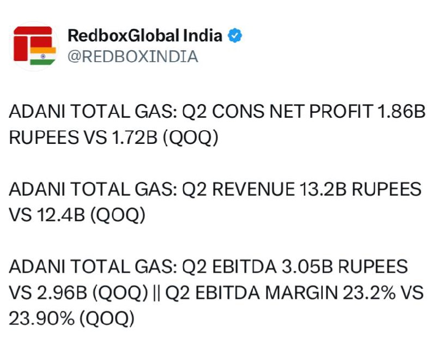Click the 23.90% (QOQ) margin figure
The height and width of the screenshot is (350, 436).
pyautogui.click(x=72, y=318)
